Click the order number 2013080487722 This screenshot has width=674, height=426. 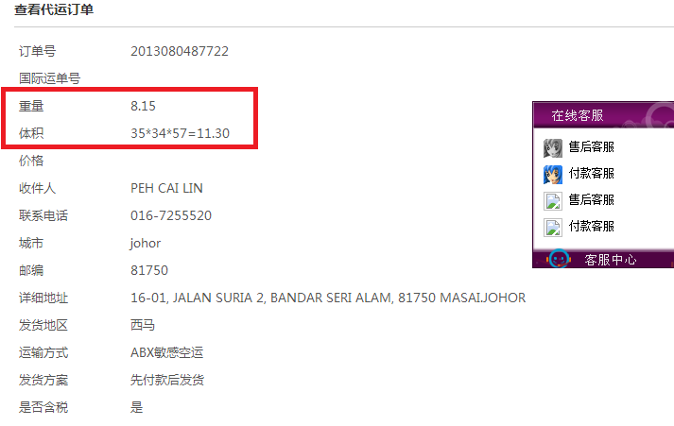pos(180,51)
